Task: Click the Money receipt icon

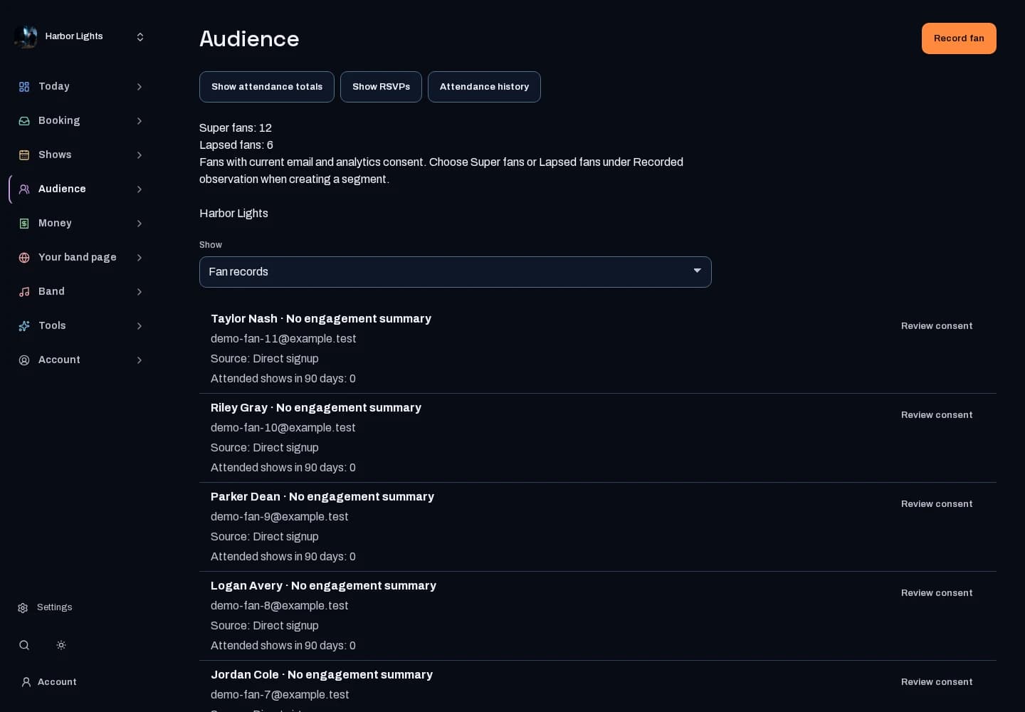Action: [24, 224]
